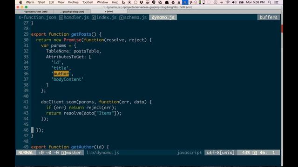Viewport: 298px width, 167px height.
Task: Click the letter b menu bar icon
Action: tap(123, 2)
